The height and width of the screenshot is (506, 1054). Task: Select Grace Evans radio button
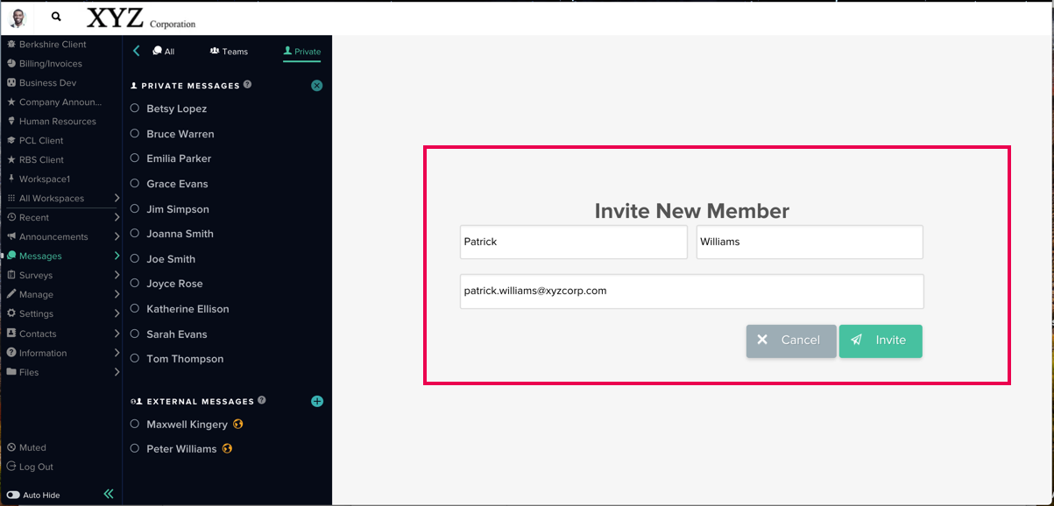coord(135,184)
